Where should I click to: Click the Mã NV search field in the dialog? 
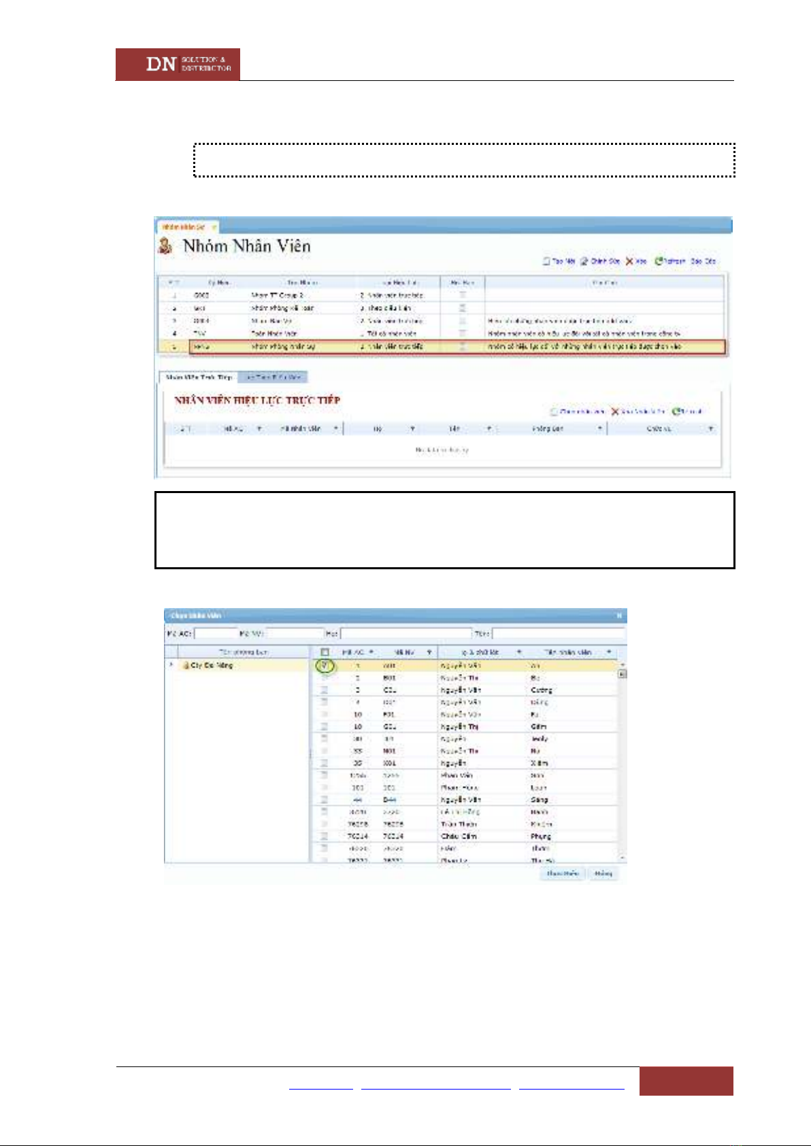295,633
